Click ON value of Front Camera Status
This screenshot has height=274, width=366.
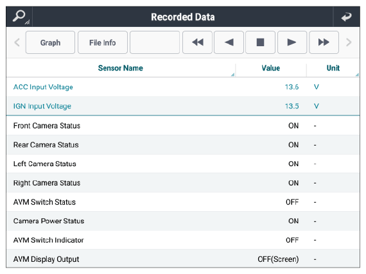(x=293, y=126)
